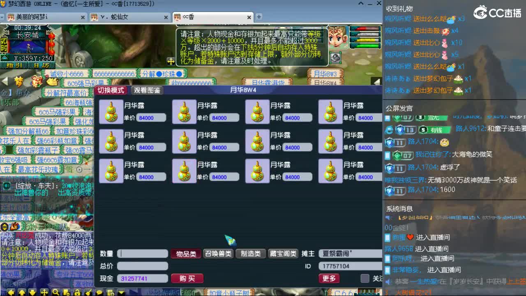Click the red health bar
This screenshot has height=296, width=526.
[365, 29]
